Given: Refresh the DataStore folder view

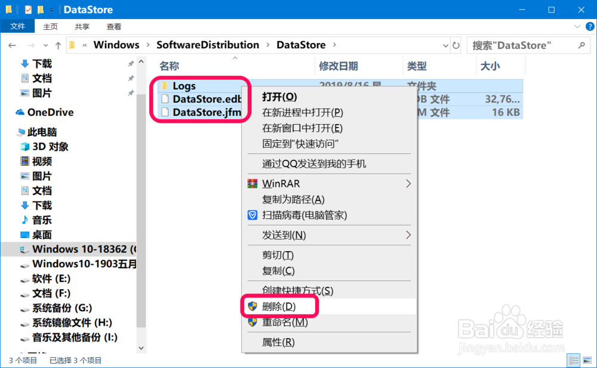Looking at the screenshot, I should [456, 46].
